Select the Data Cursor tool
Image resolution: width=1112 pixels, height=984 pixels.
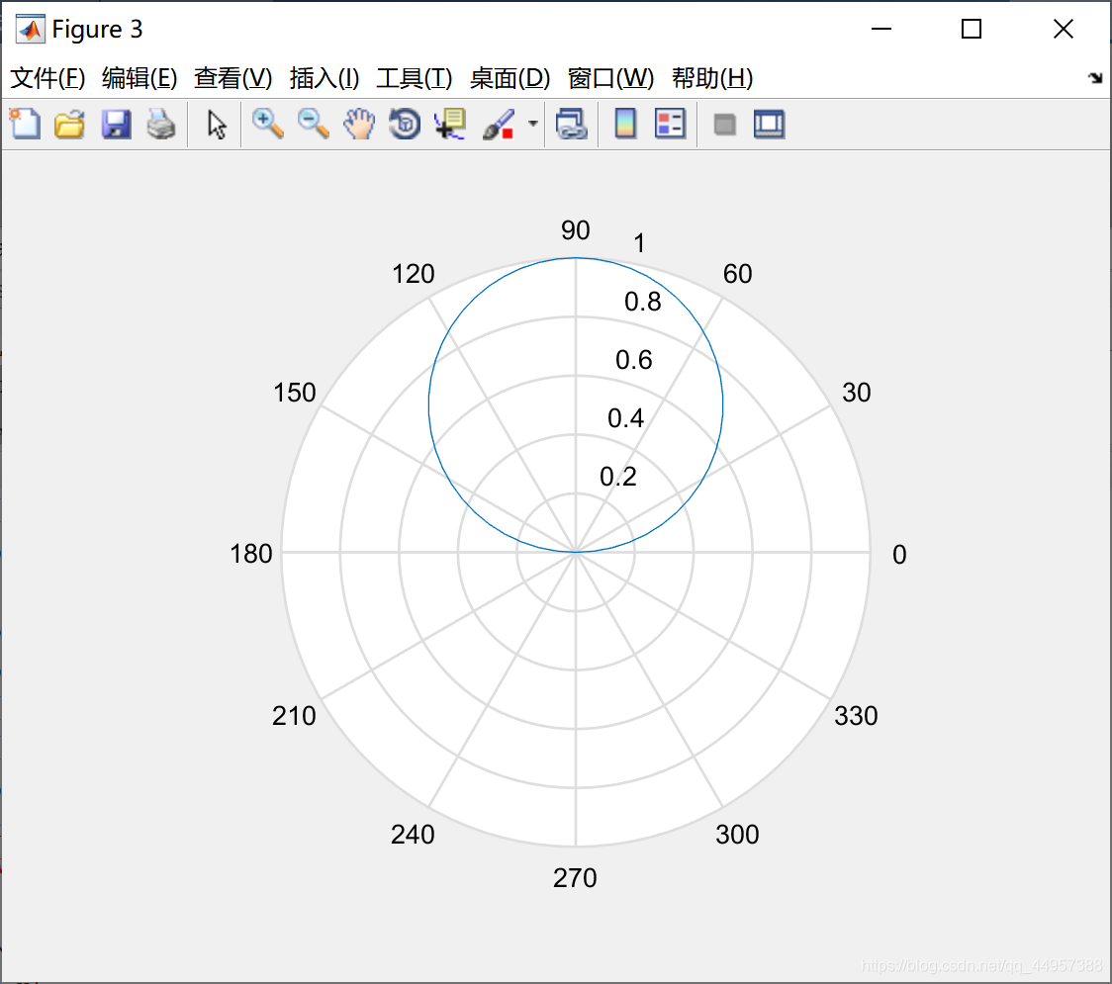point(450,125)
